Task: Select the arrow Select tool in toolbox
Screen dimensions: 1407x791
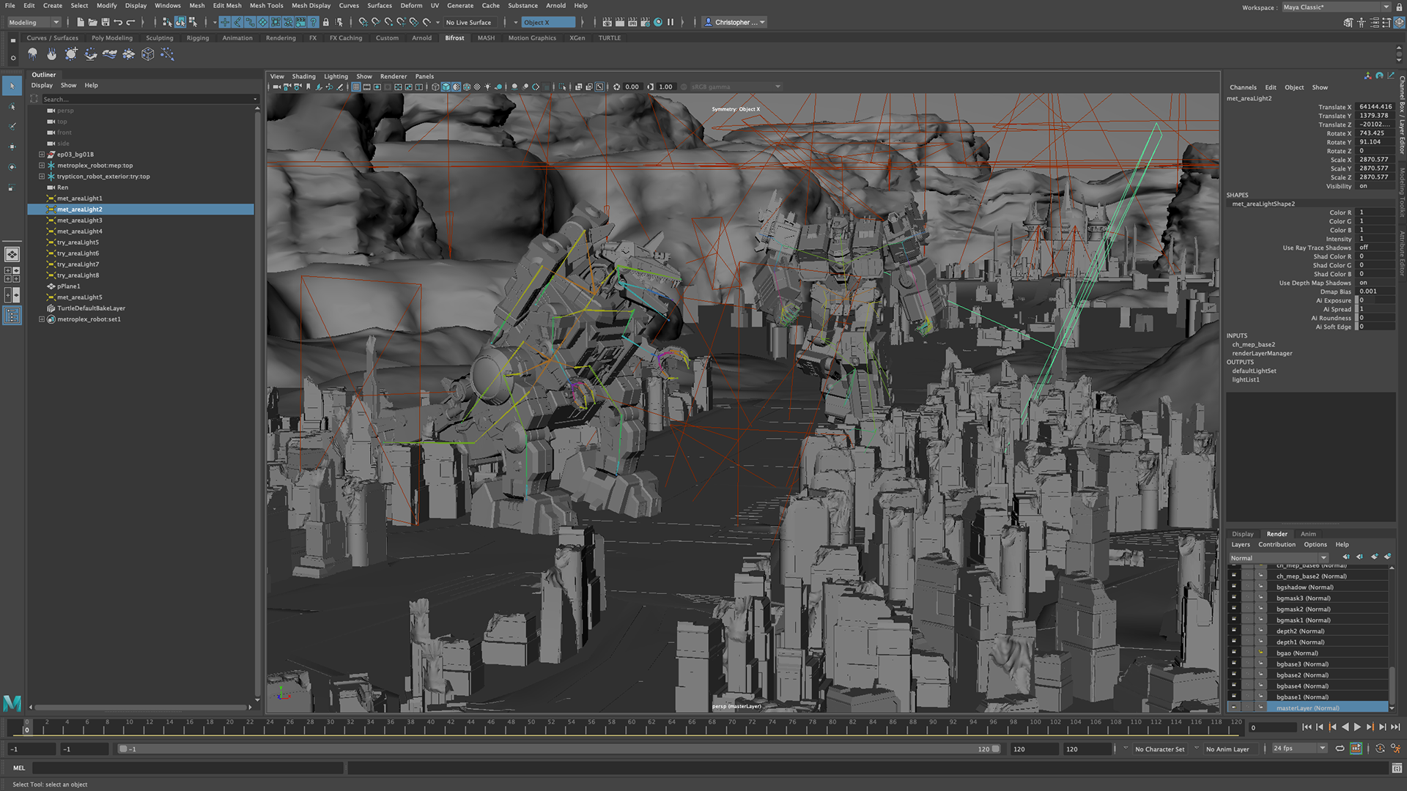Action: point(12,86)
